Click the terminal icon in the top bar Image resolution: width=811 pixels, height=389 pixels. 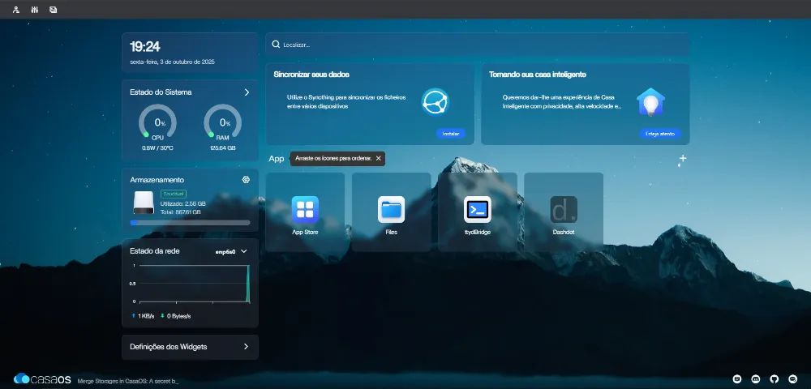click(x=54, y=9)
